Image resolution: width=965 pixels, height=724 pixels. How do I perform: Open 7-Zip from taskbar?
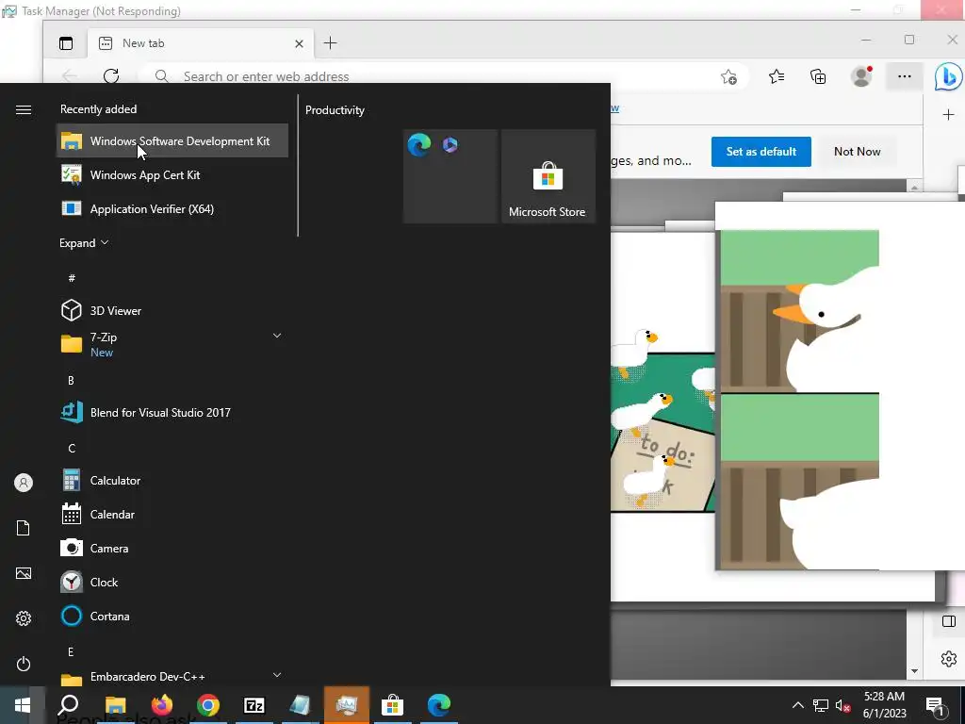(x=254, y=705)
